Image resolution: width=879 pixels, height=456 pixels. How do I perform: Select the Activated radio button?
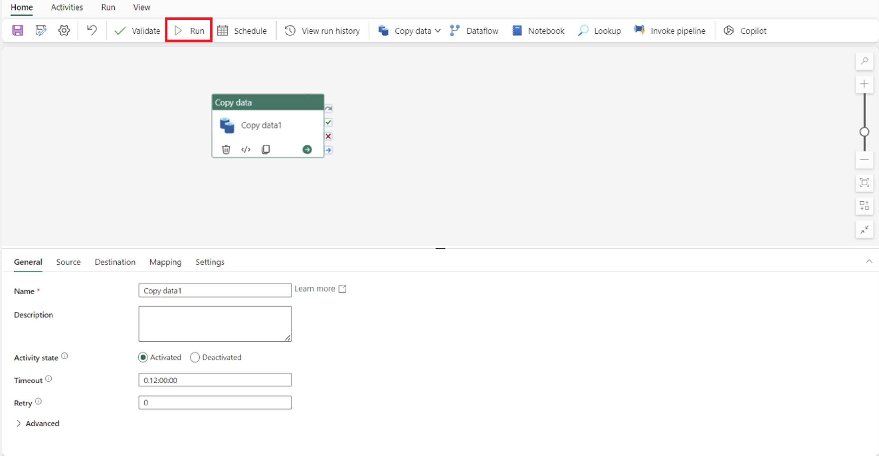pos(143,357)
